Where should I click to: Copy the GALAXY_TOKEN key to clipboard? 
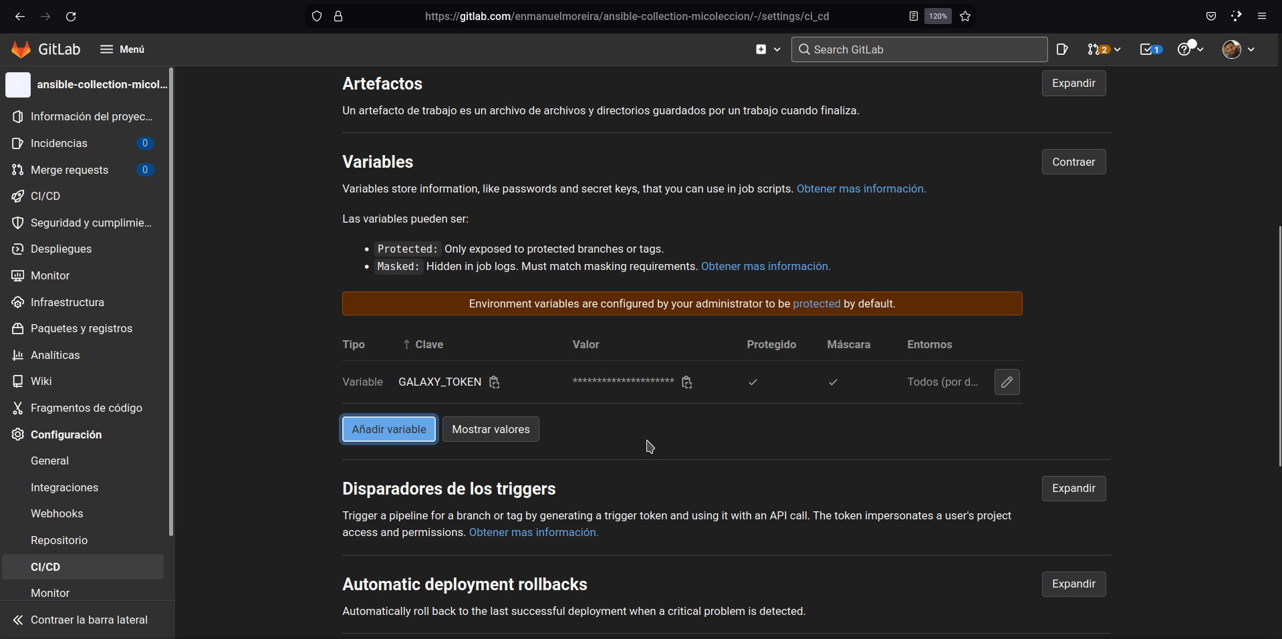(x=494, y=382)
